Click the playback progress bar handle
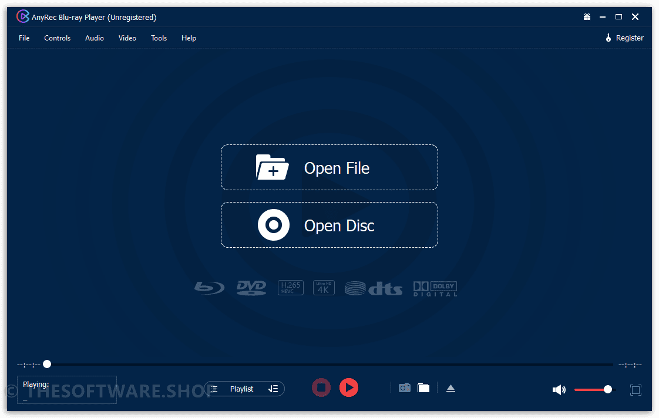 click(47, 364)
